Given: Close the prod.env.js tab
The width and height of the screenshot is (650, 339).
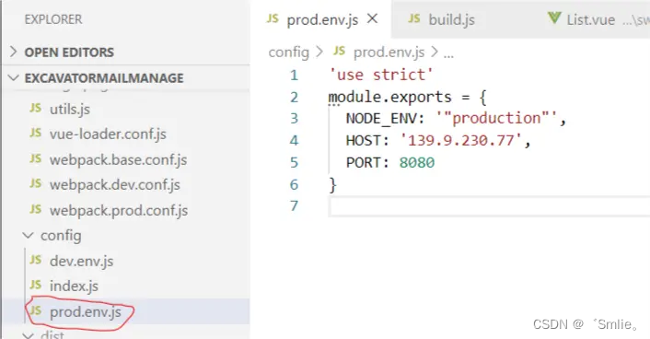Looking at the screenshot, I should coord(372,18).
